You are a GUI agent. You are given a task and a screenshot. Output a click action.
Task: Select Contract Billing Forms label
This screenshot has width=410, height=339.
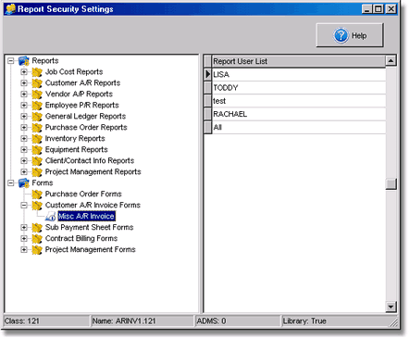(x=81, y=239)
